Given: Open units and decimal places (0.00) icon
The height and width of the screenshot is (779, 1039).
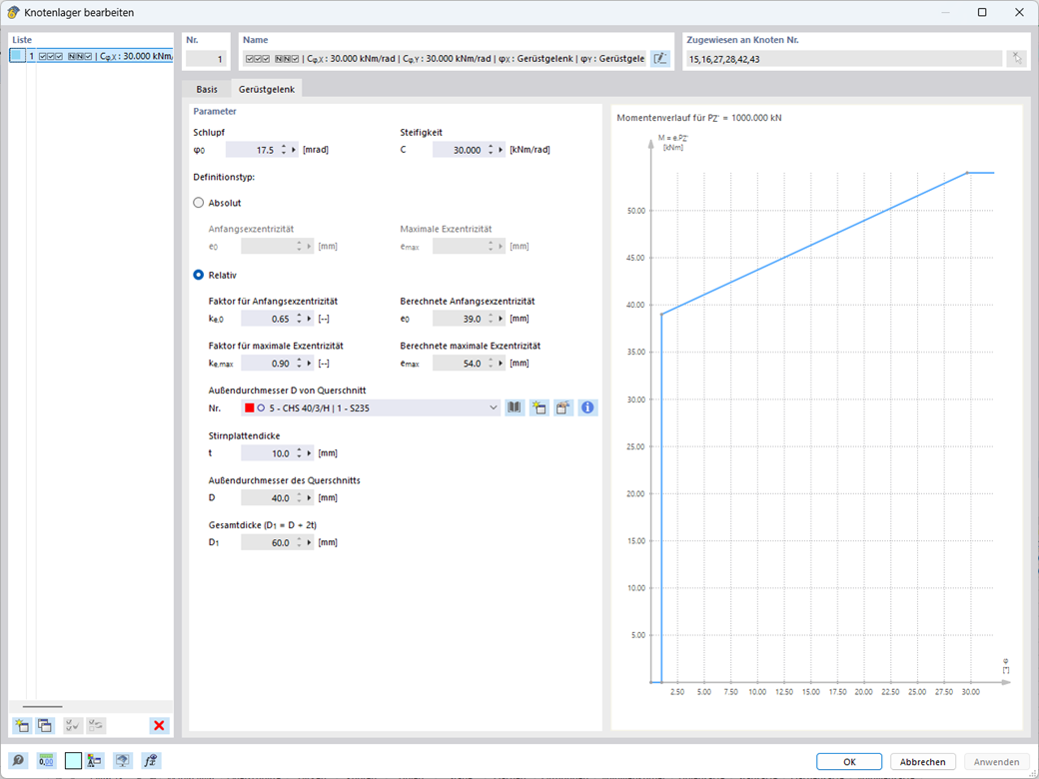Looking at the screenshot, I should coord(46,760).
